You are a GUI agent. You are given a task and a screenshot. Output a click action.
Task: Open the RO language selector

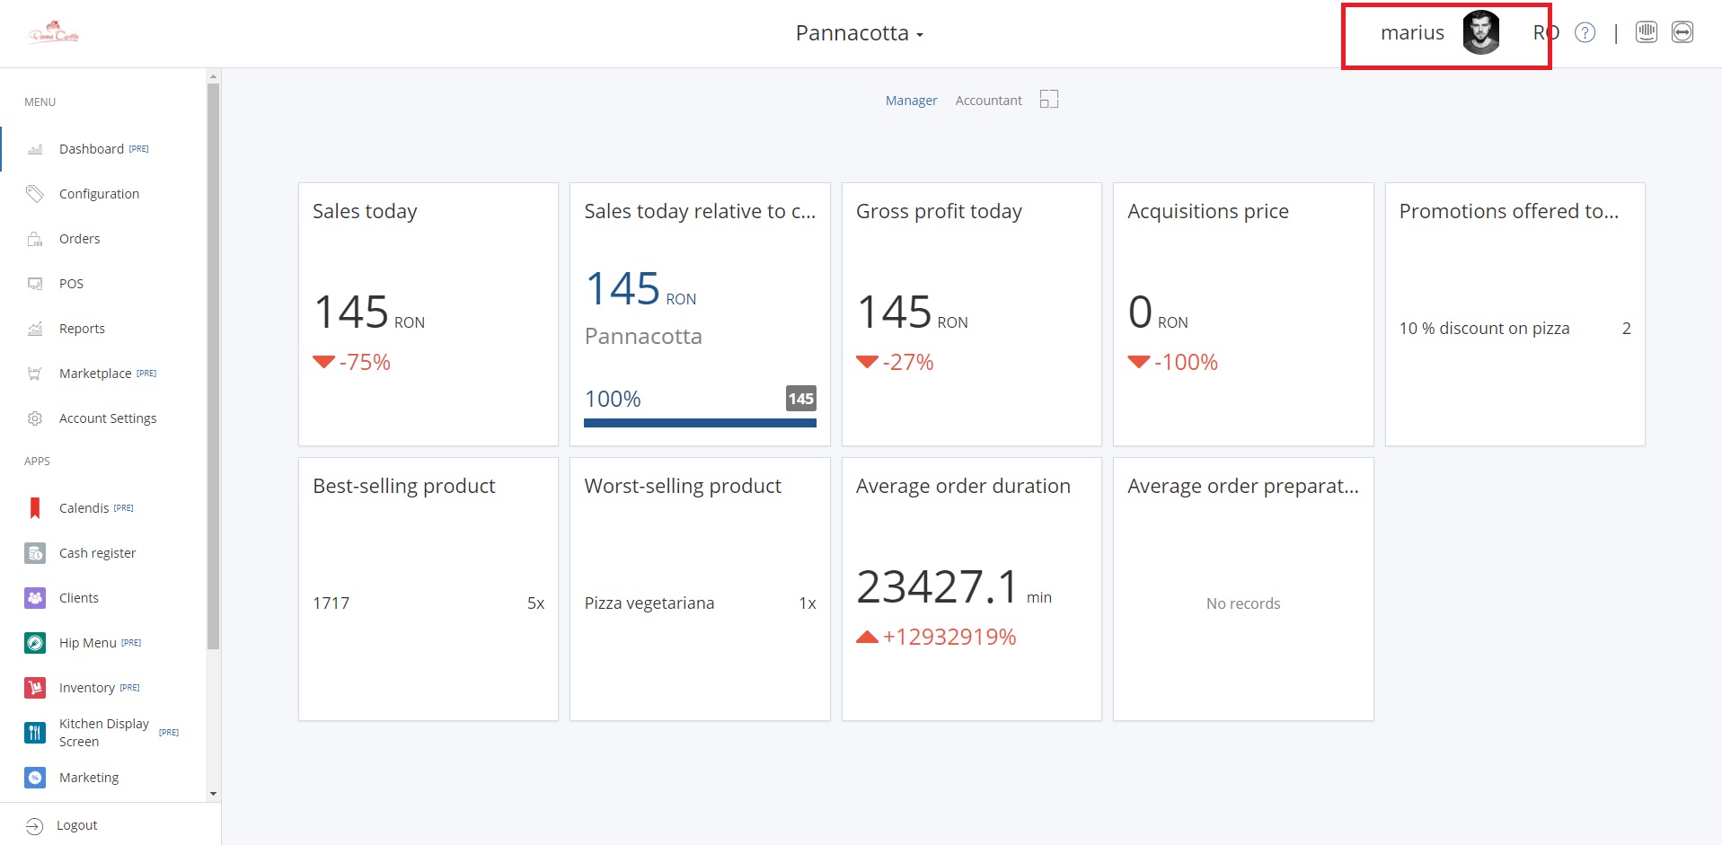pyautogui.click(x=1545, y=33)
